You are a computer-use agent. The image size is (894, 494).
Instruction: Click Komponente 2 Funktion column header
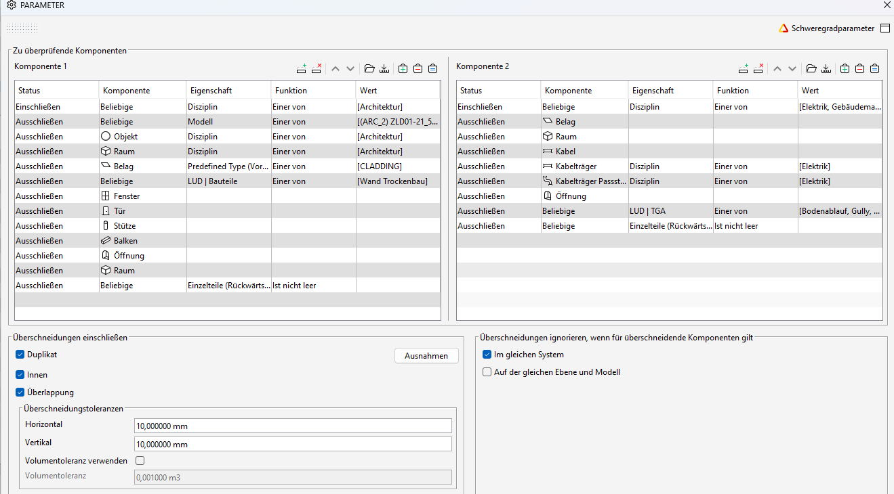click(756, 90)
